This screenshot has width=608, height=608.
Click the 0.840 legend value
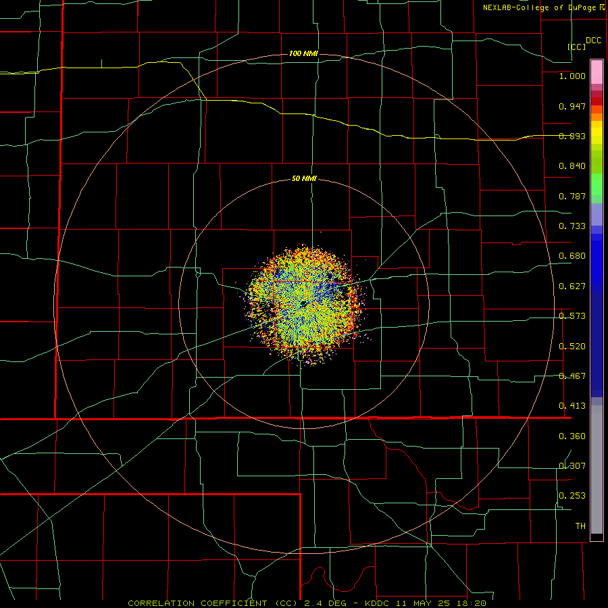pos(572,166)
